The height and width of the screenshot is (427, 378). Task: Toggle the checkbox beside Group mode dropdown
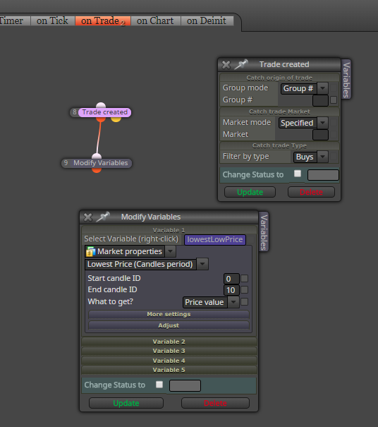point(334,88)
